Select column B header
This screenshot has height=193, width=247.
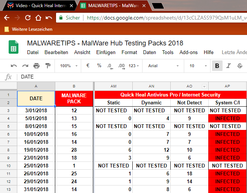click(74, 86)
